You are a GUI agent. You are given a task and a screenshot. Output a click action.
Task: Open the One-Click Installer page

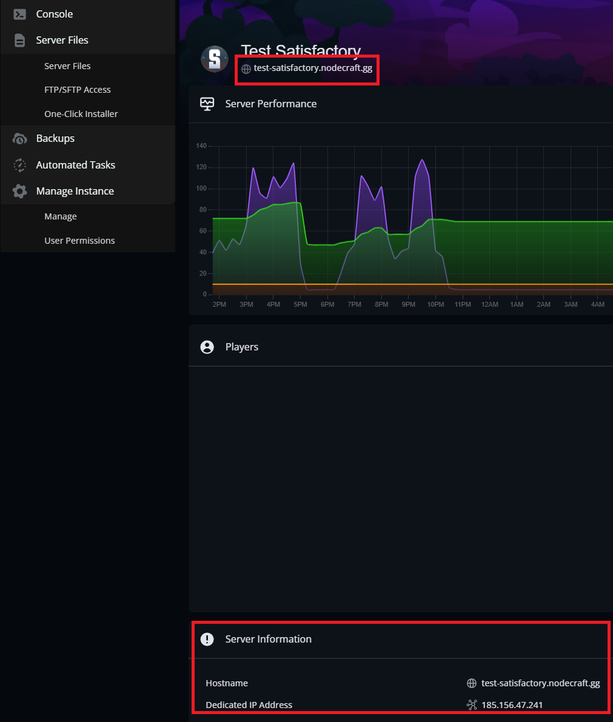(x=80, y=113)
